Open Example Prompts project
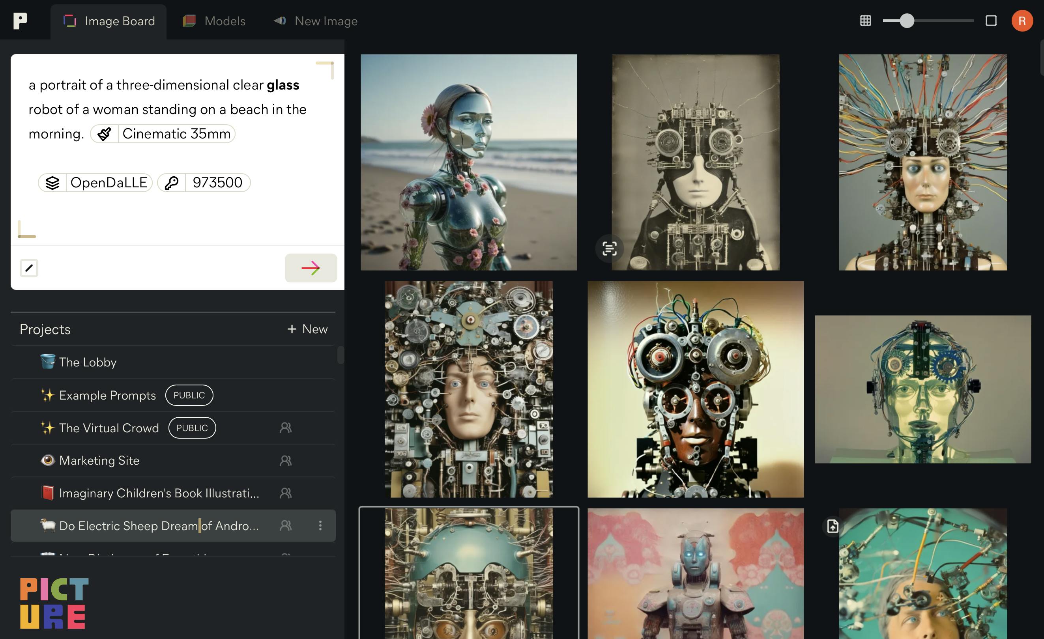1044x639 pixels. (107, 395)
